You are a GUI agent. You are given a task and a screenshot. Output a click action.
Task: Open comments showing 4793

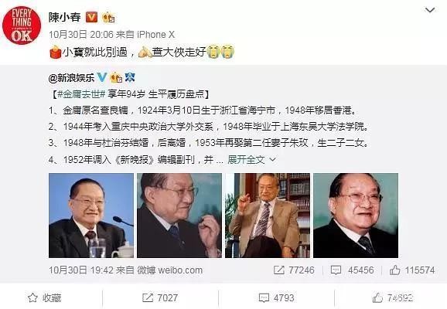[x=276, y=298]
